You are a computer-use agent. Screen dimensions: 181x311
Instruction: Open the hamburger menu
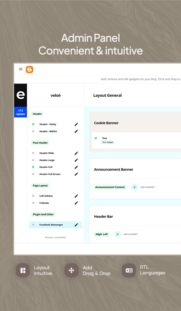(x=21, y=69)
